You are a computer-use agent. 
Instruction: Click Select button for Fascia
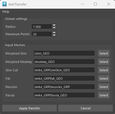(x=104, y=95)
